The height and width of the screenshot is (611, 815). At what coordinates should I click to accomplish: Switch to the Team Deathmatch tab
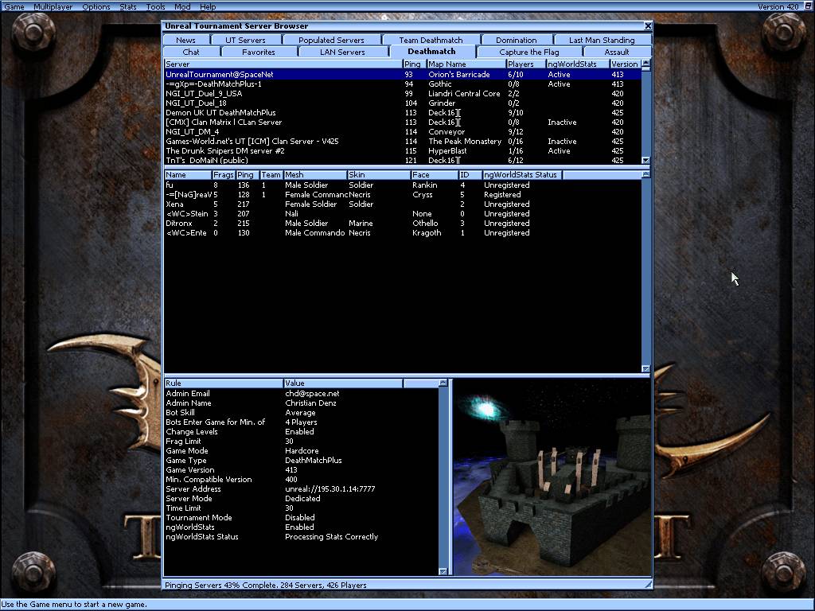coord(431,40)
